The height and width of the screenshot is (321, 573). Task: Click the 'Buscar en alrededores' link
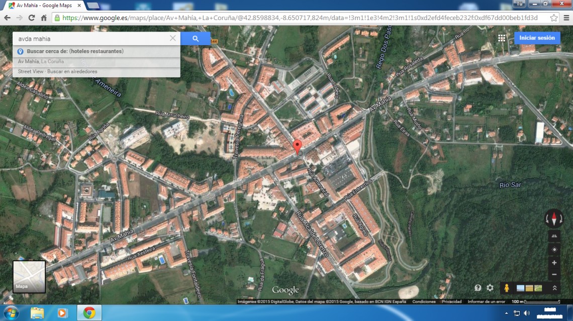pyautogui.click(x=72, y=72)
